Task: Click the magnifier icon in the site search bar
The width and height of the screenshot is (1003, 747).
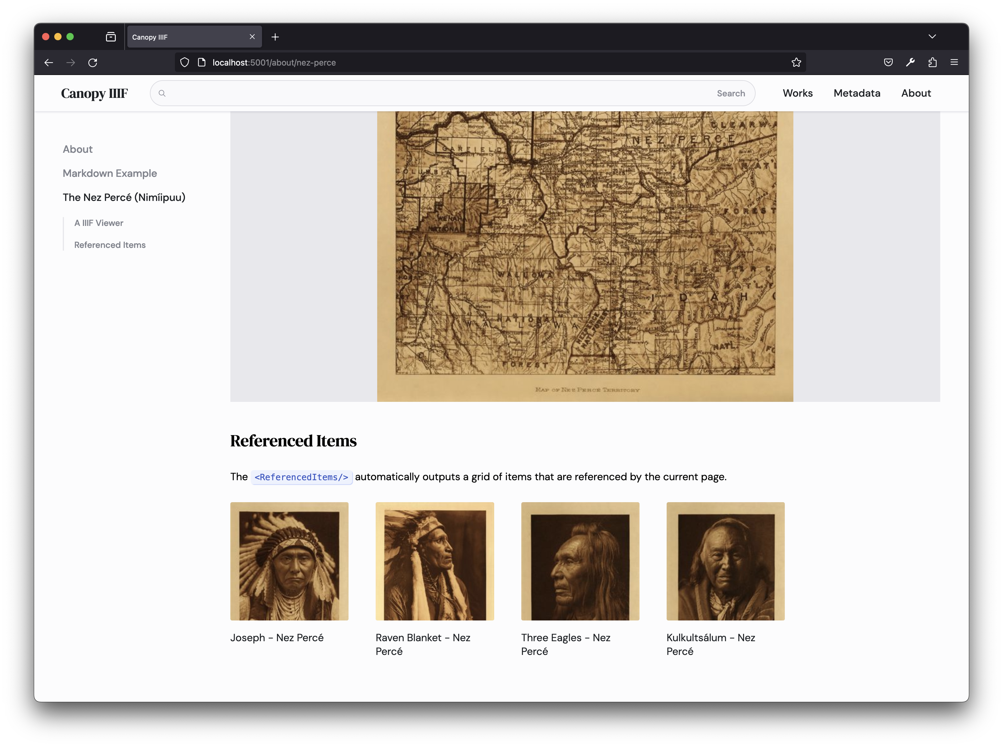Action: point(163,93)
